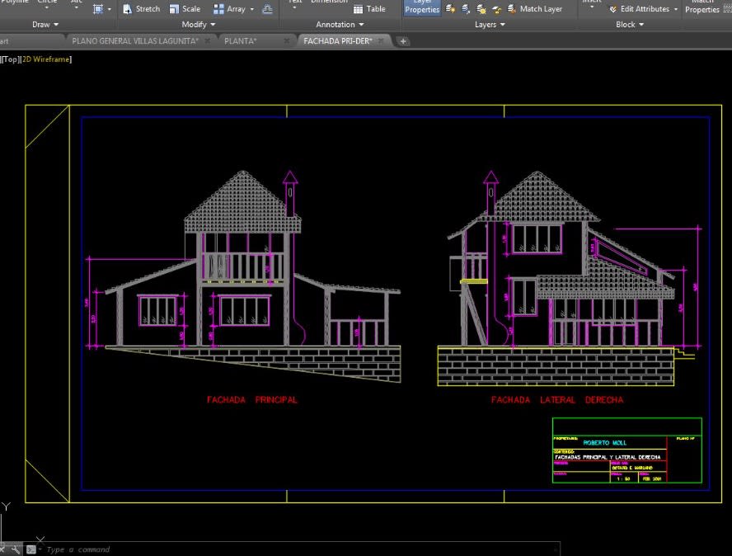Click the Match Layer icon
This screenshot has height=556, width=732.
tap(512, 8)
